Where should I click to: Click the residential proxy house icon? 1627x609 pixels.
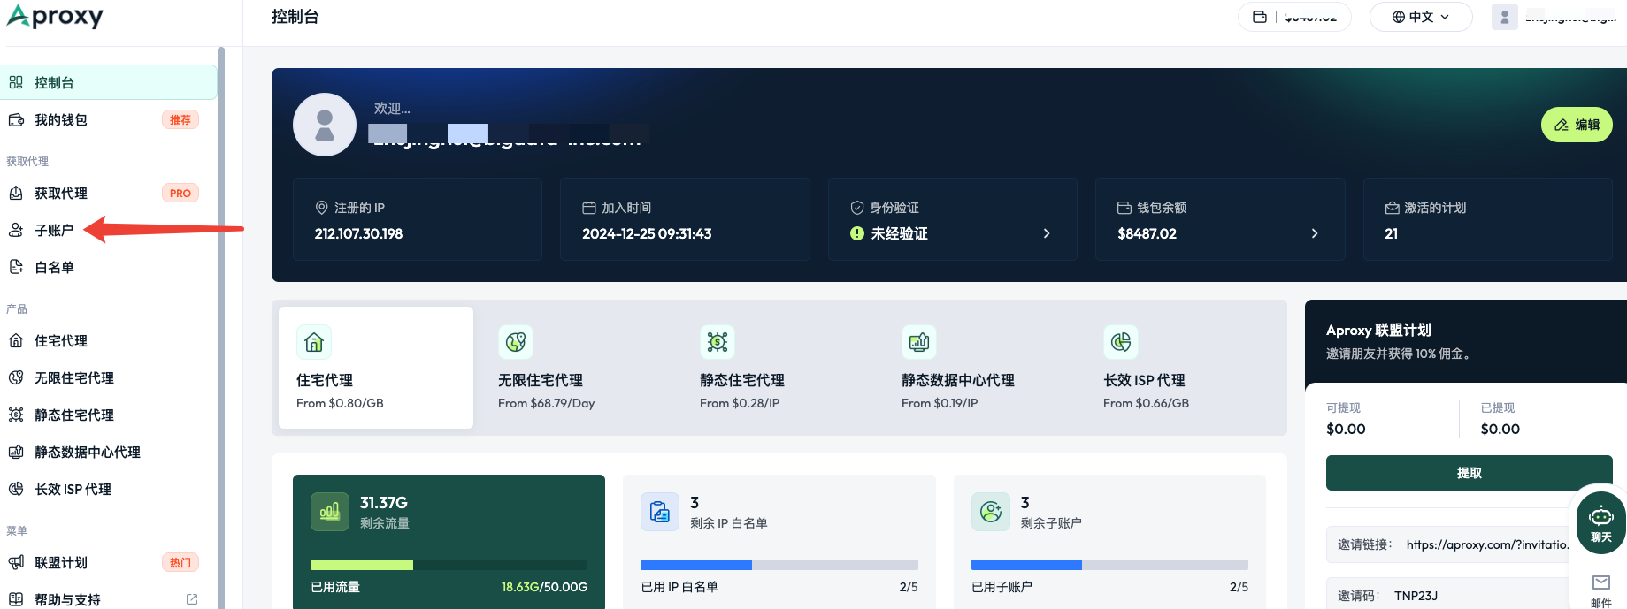point(314,342)
